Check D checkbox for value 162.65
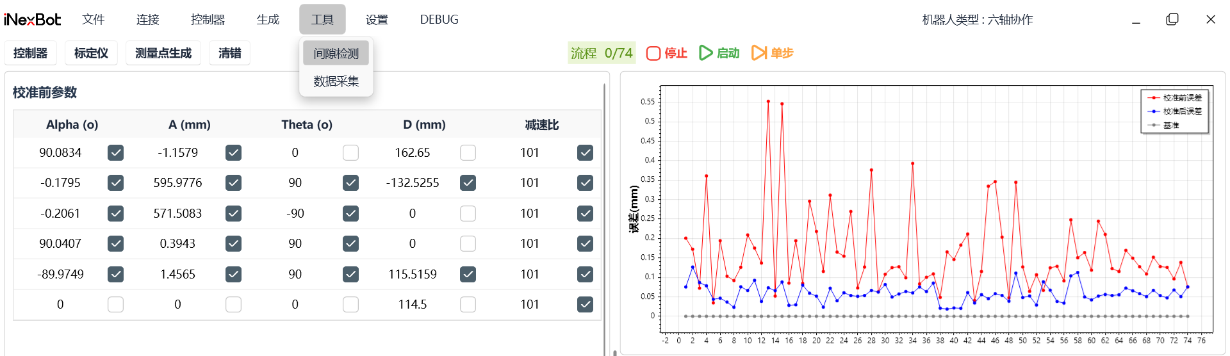 pos(468,152)
